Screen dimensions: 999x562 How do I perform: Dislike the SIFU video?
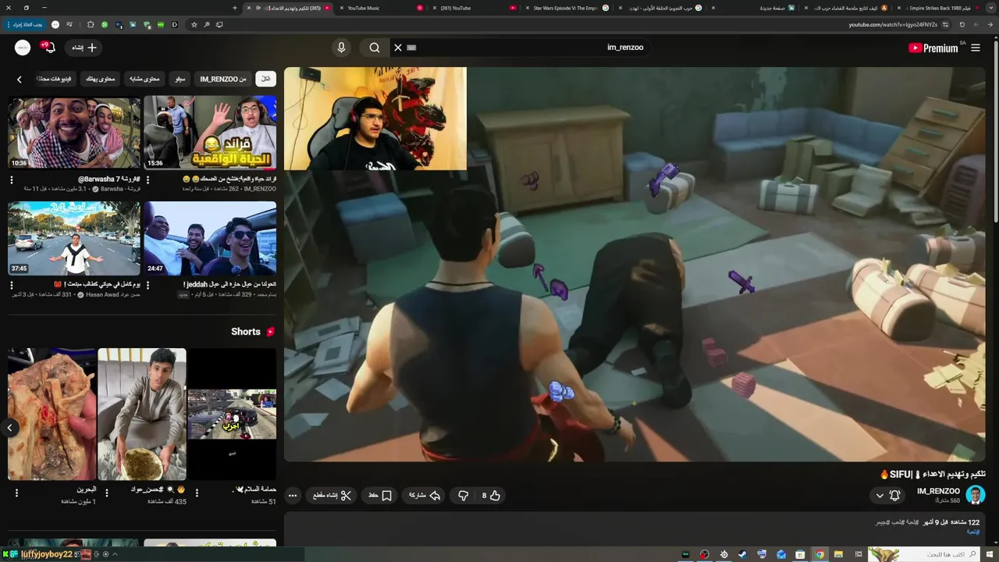(463, 496)
